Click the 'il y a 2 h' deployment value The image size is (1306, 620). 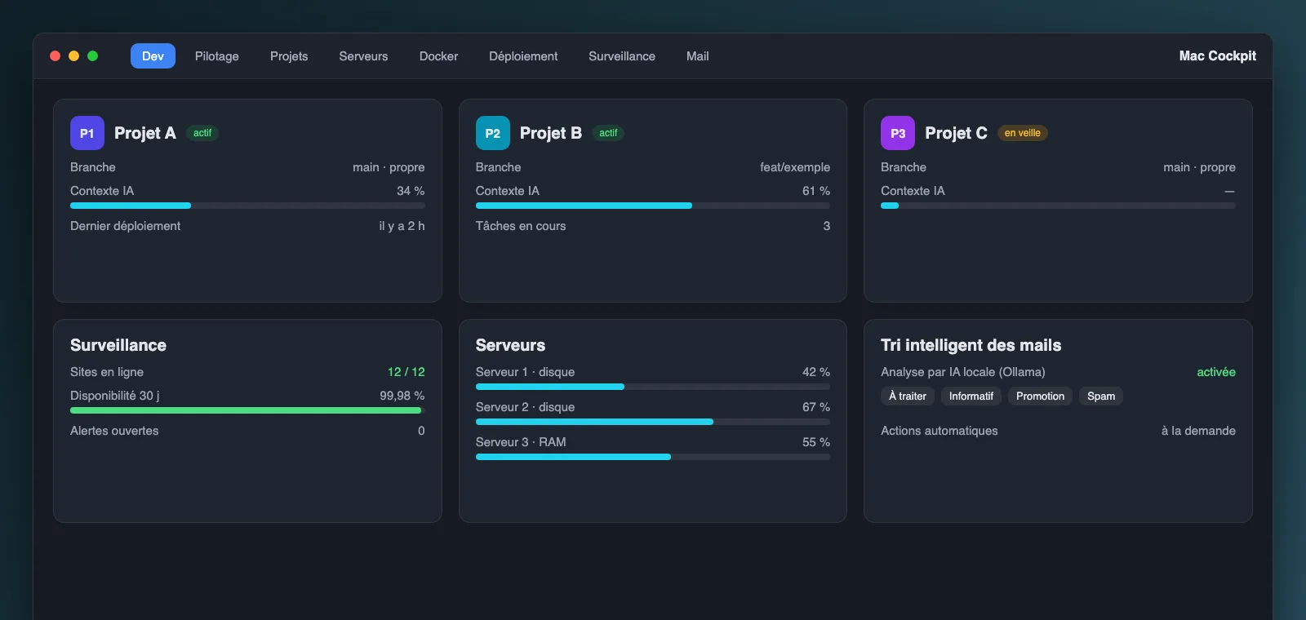(402, 226)
